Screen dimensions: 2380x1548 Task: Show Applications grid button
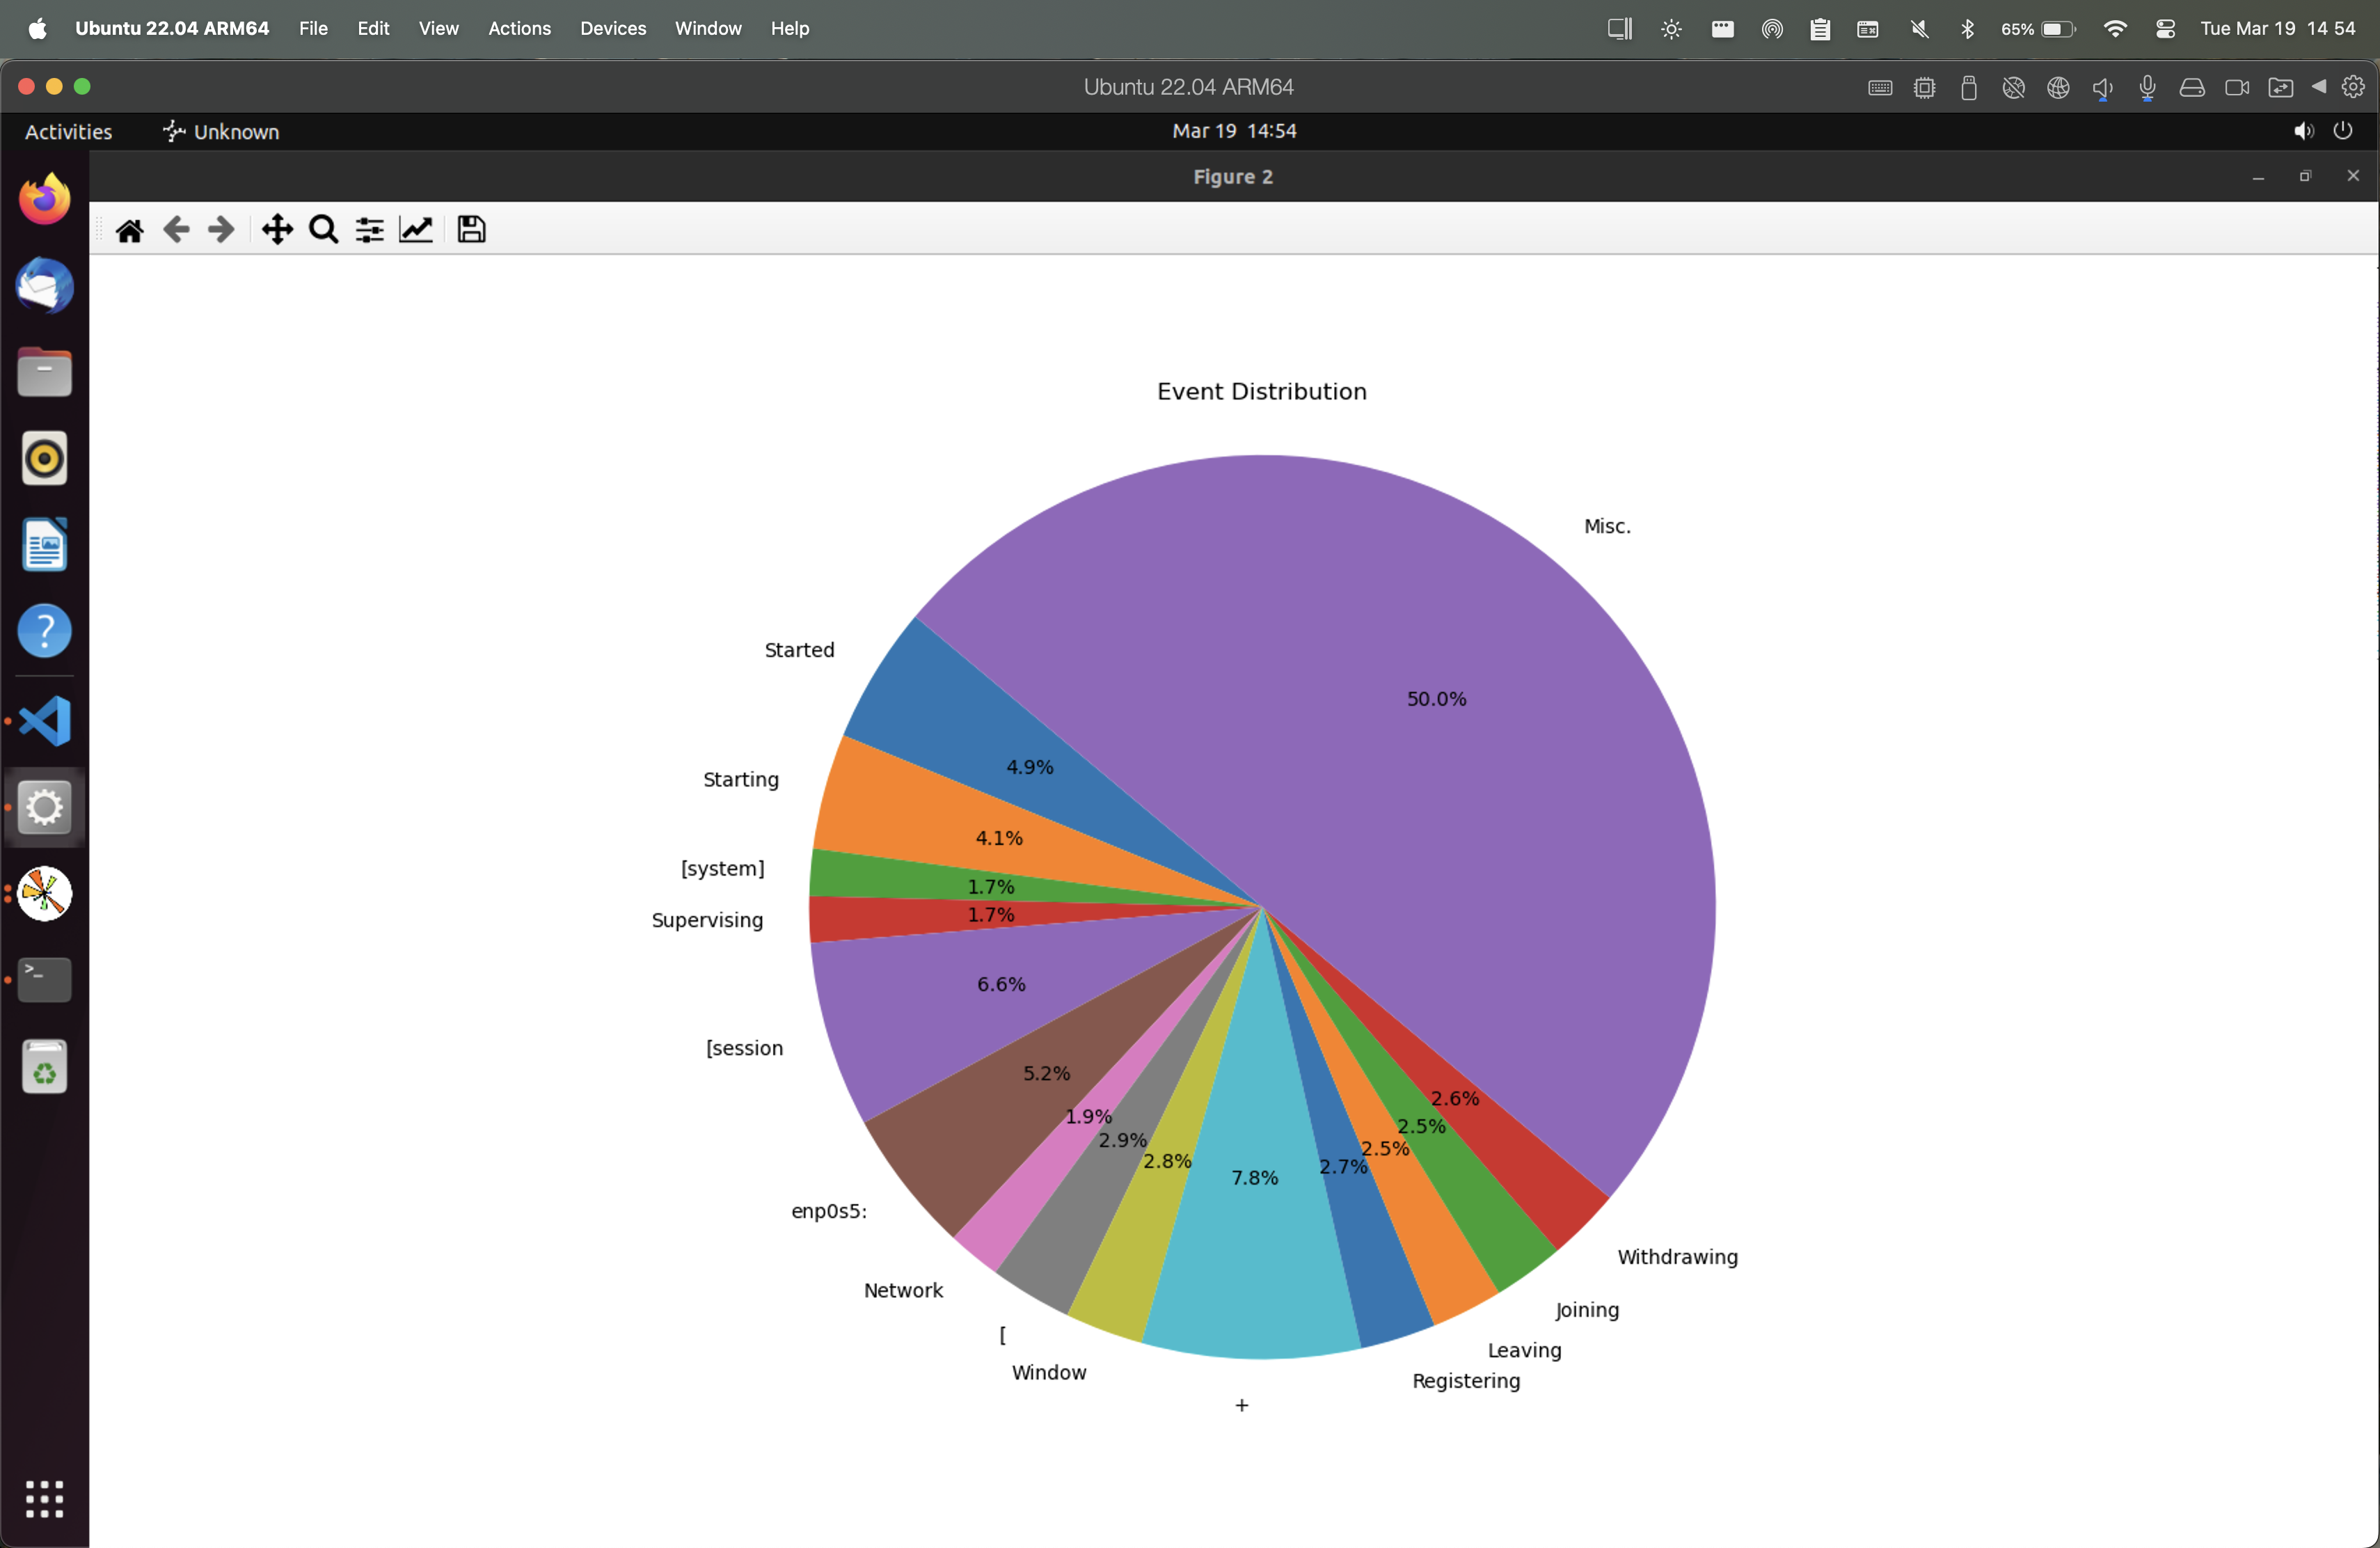(45, 1498)
